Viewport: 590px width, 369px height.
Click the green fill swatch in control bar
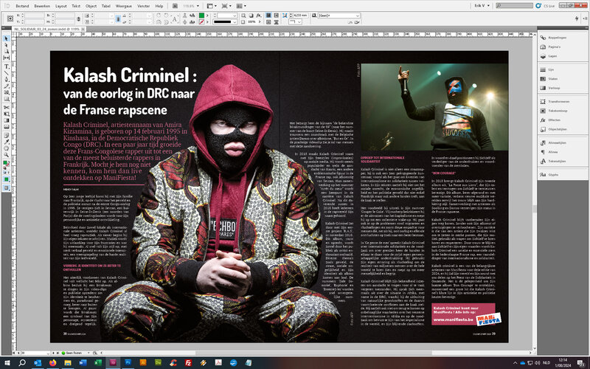[201, 15]
